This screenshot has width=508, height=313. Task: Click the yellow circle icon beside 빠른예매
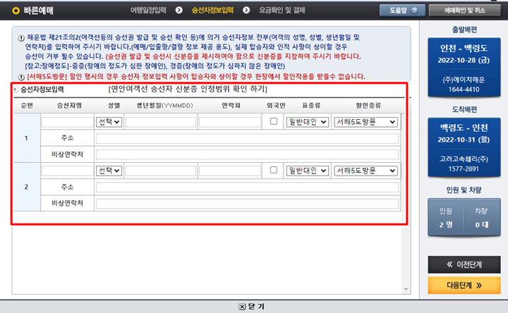tap(16, 11)
